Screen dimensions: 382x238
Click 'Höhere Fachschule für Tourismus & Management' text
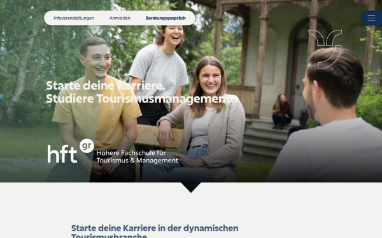tap(137, 157)
